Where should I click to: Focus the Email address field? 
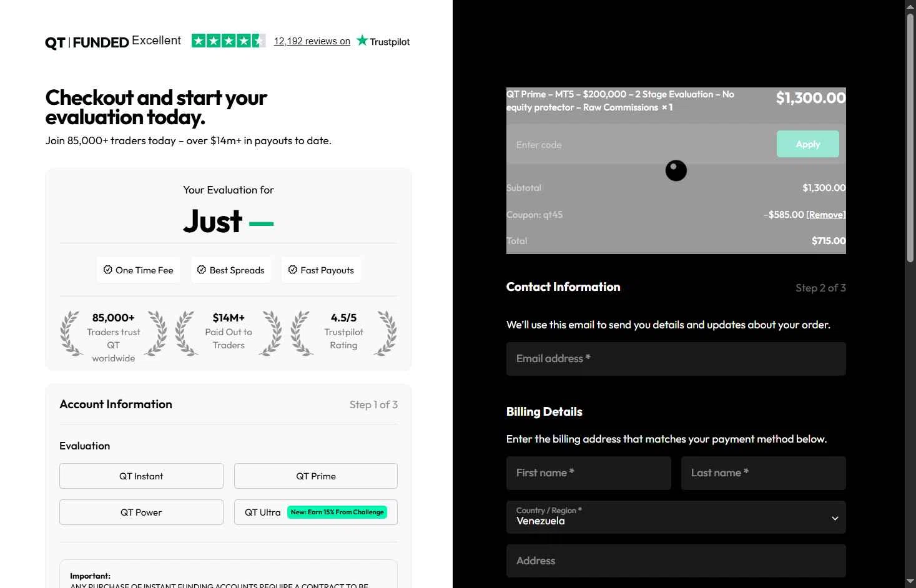[x=676, y=359]
